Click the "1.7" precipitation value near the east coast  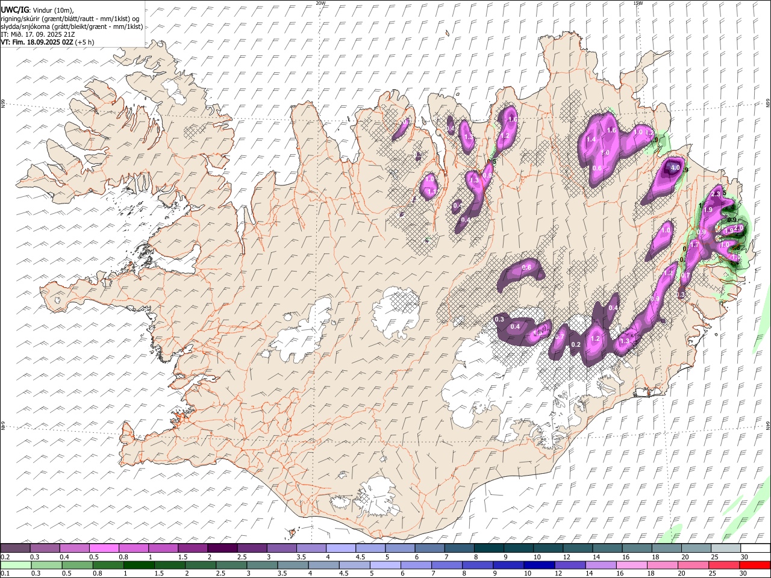tap(694, 246)
